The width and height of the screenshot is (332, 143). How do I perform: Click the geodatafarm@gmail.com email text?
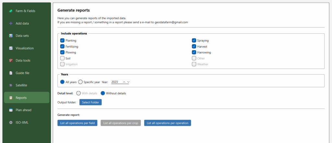coord(171,22)
